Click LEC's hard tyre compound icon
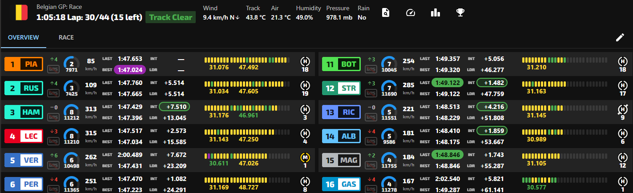 pos(305,133)
